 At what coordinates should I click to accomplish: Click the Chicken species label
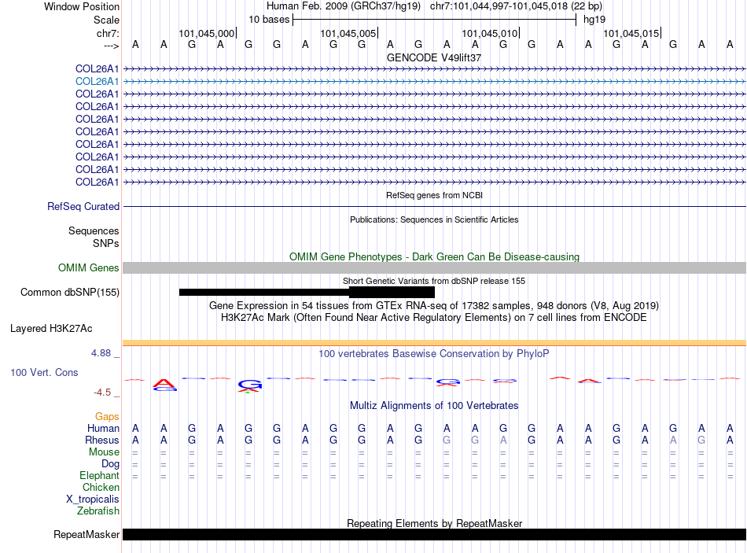click(x=101, y=487)
